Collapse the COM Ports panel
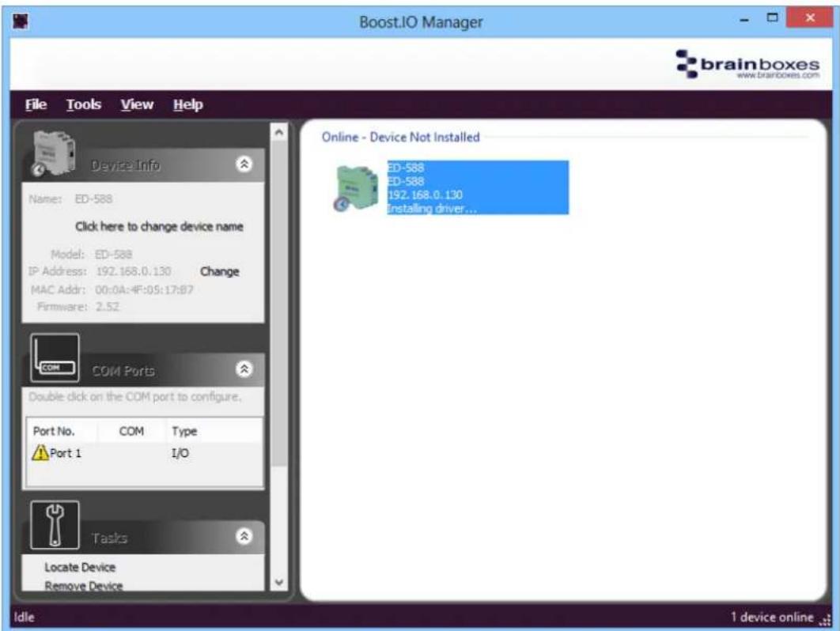Viewport: 840px width, 631px height. (244, 369)
